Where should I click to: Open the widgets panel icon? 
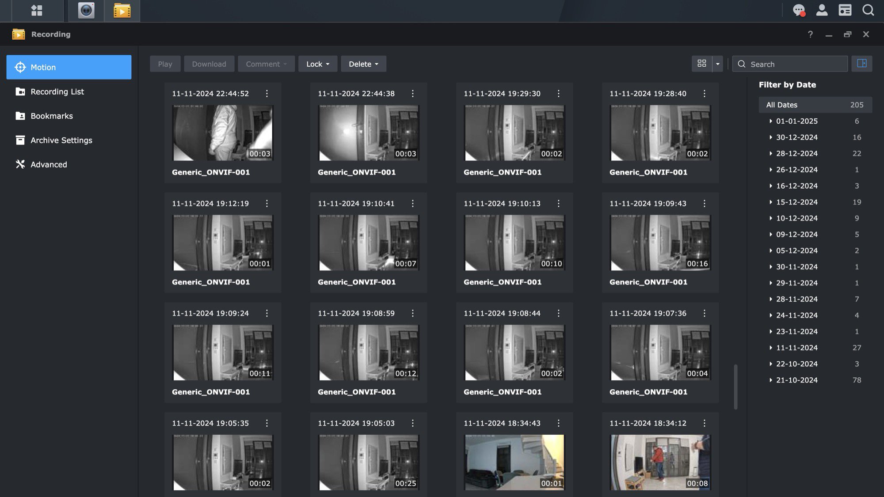pos(845,10)
